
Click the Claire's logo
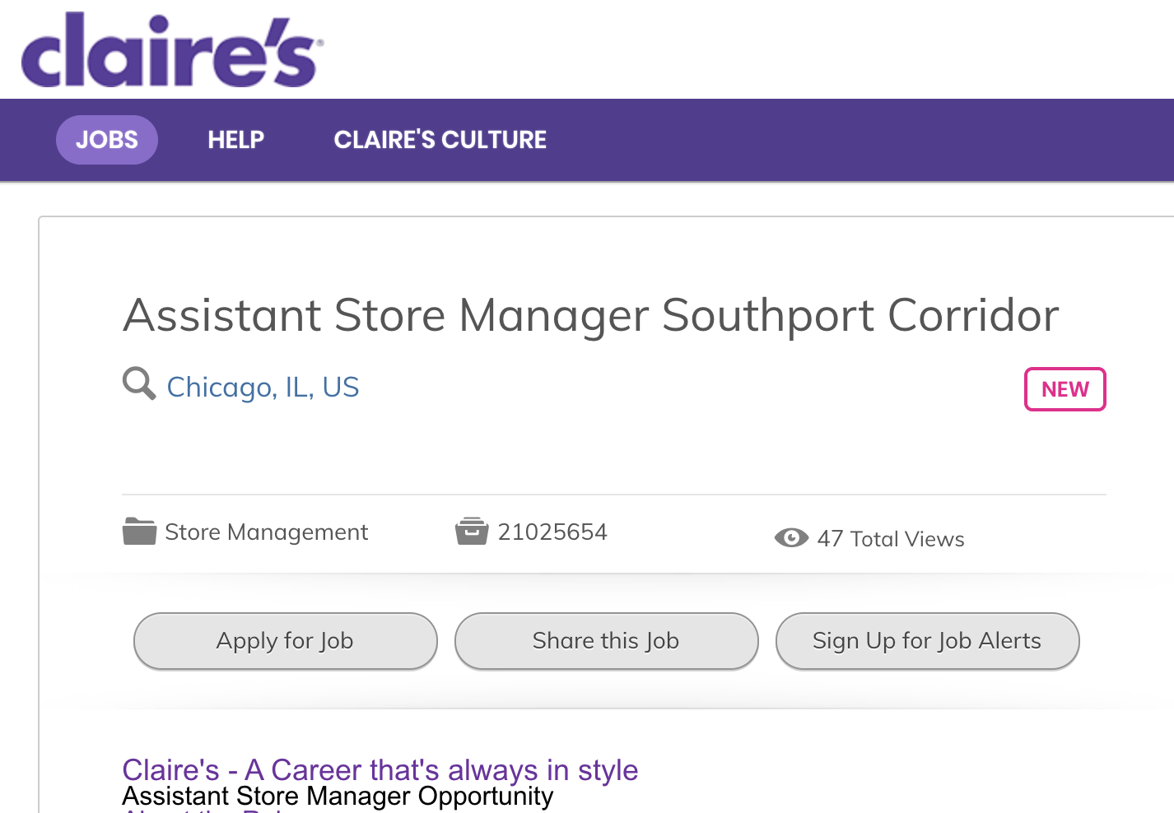click(x=171, y=51)
